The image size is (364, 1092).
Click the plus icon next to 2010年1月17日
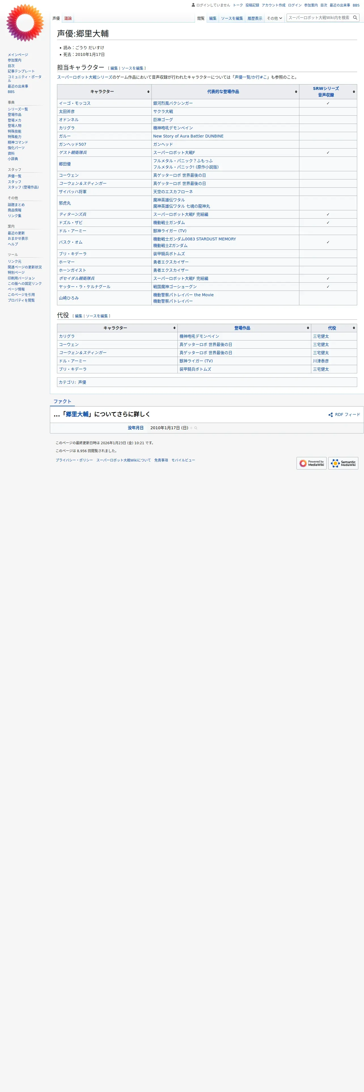(191, 428)
